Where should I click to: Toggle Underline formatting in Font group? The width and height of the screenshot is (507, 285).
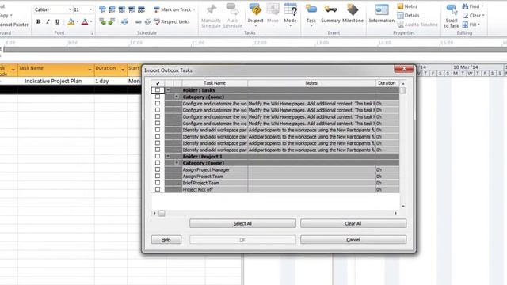[57, 21]
